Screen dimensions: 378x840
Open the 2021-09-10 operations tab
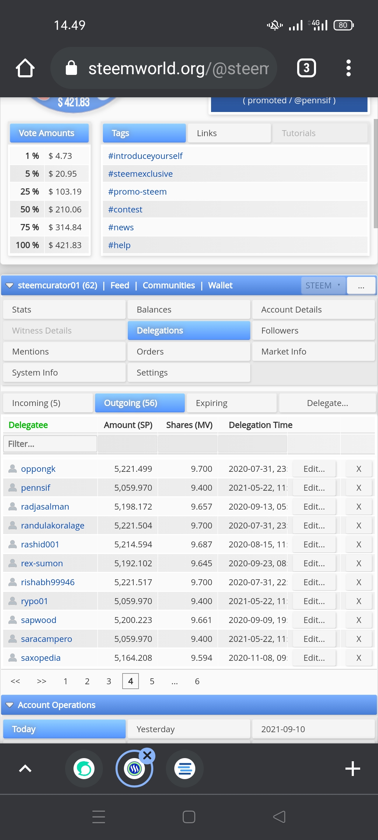point(314,729)
